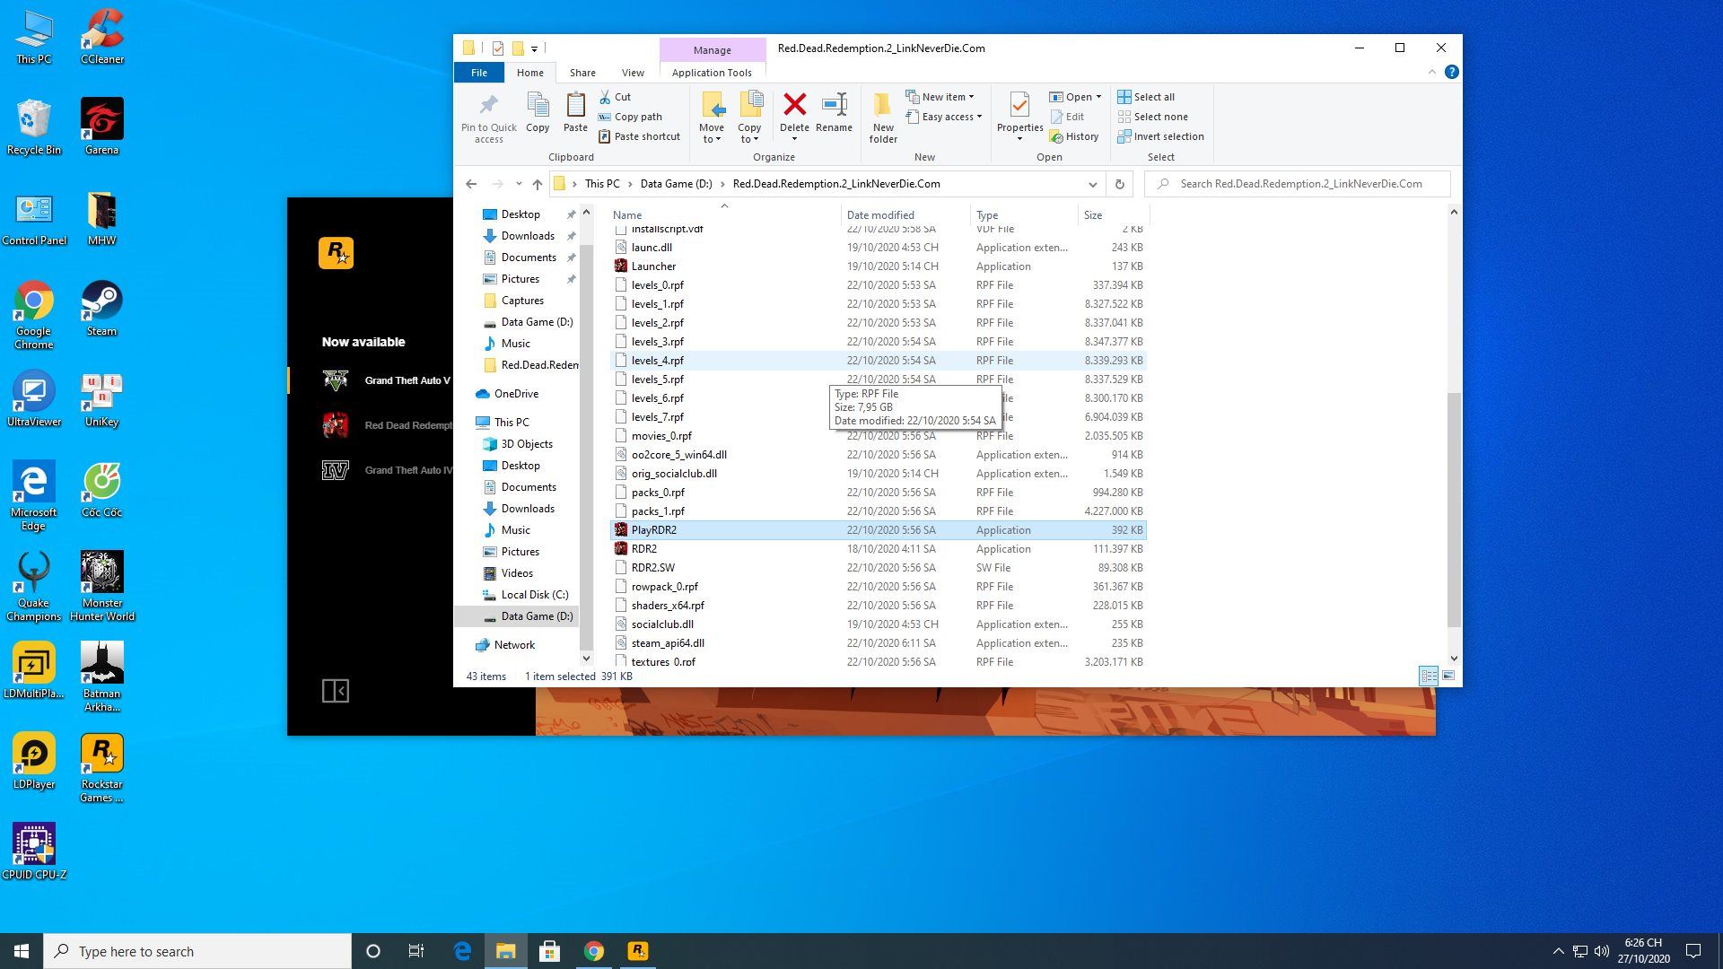Click the Manage contextual tab
Screen dimensions: 1723x969
pyautogui.click(x=712, y=49)
